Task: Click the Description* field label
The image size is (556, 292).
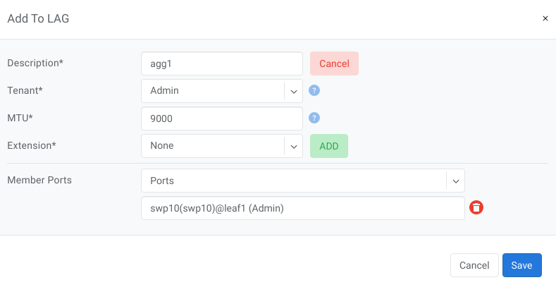Action: pyautogui.click(x=35, y=63)
